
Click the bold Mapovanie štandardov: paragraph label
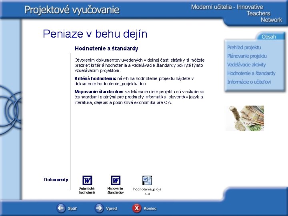(x=99, y=92)
